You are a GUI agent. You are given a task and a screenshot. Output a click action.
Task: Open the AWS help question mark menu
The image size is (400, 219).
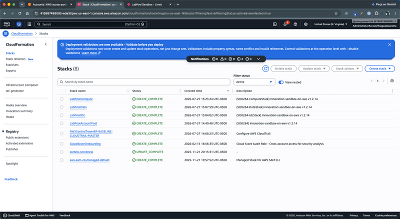[x=295, y=24]
